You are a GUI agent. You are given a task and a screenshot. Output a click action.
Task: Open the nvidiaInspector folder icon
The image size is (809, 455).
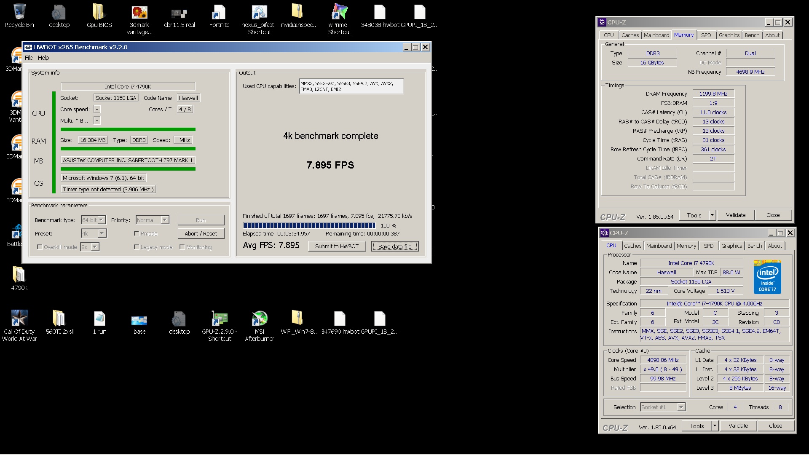pyautogui.click(x=300, y=16)
